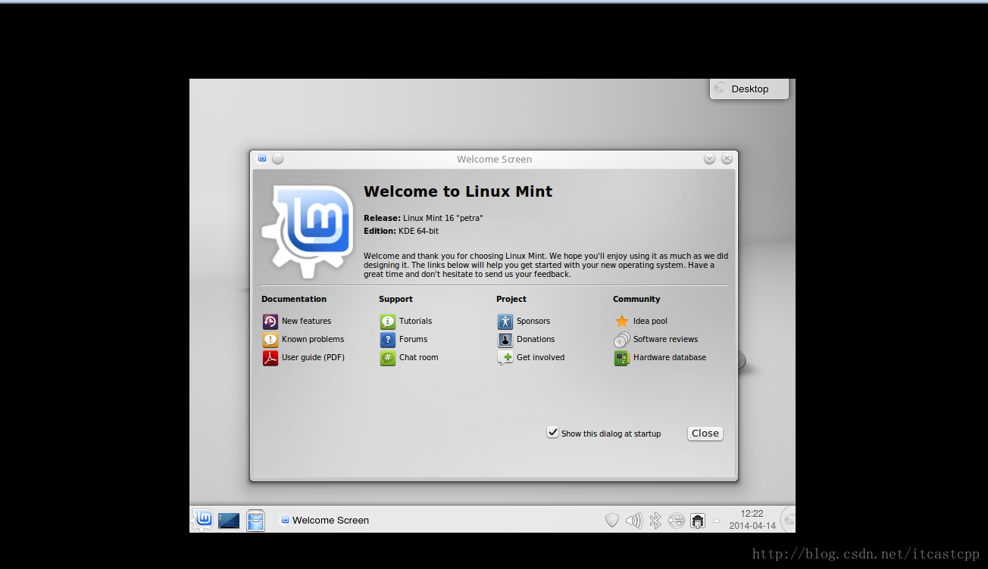Open the Donations link

pyautogui.click(x=536, y=339)
